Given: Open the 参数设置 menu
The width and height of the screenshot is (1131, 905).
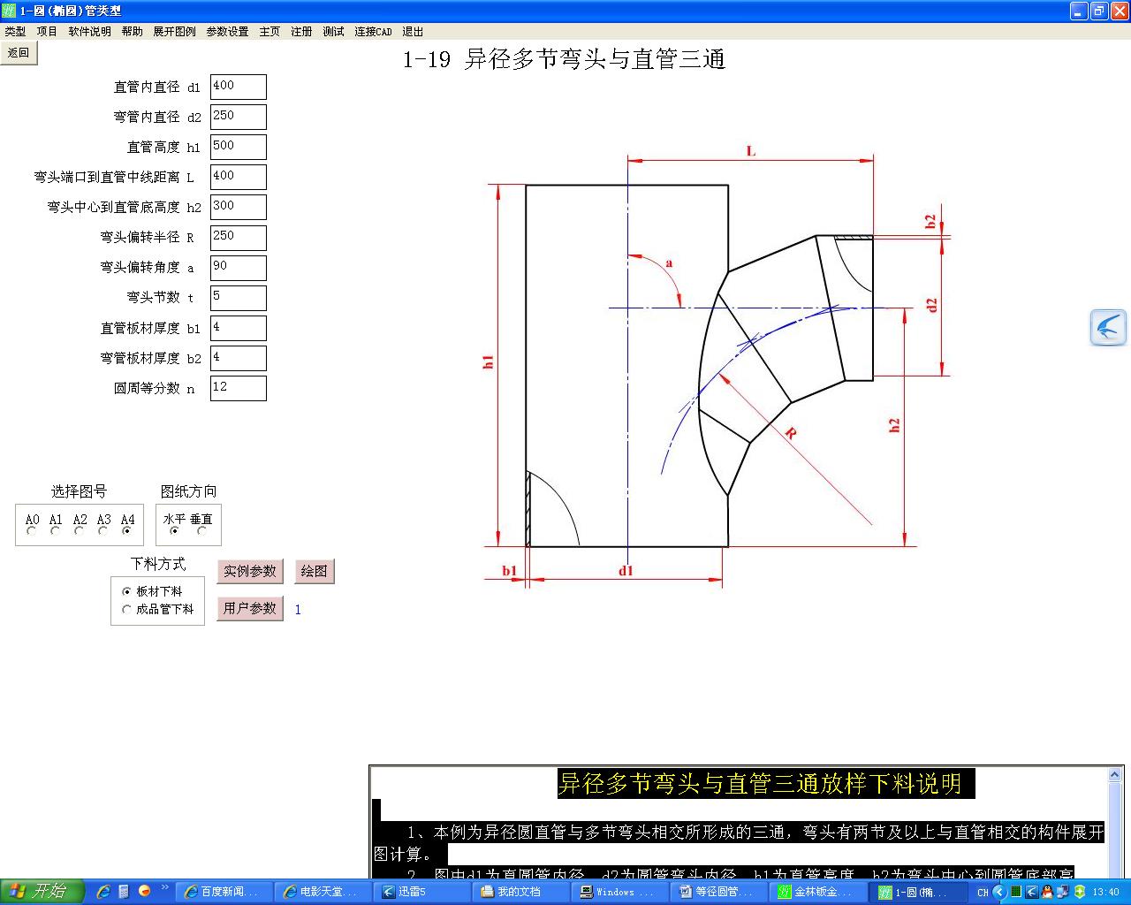Looking at the screenshot, I should (227, 31).
